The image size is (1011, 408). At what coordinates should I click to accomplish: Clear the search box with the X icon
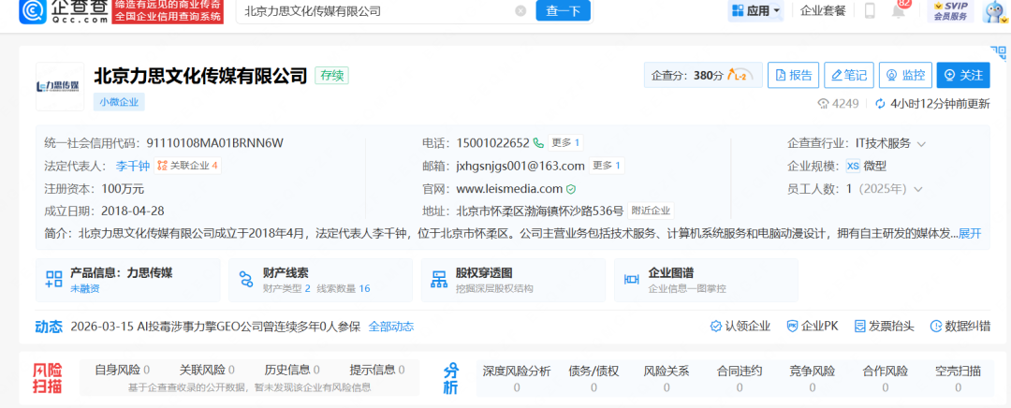(x=520, y=11)
